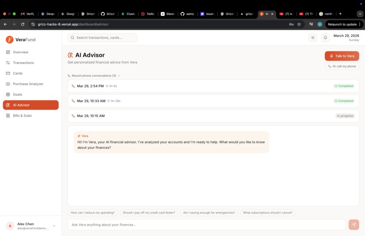Open the Mar 29, 10:15 AM conversation
The width and height of the screenshot is (365, 236).
213,116
